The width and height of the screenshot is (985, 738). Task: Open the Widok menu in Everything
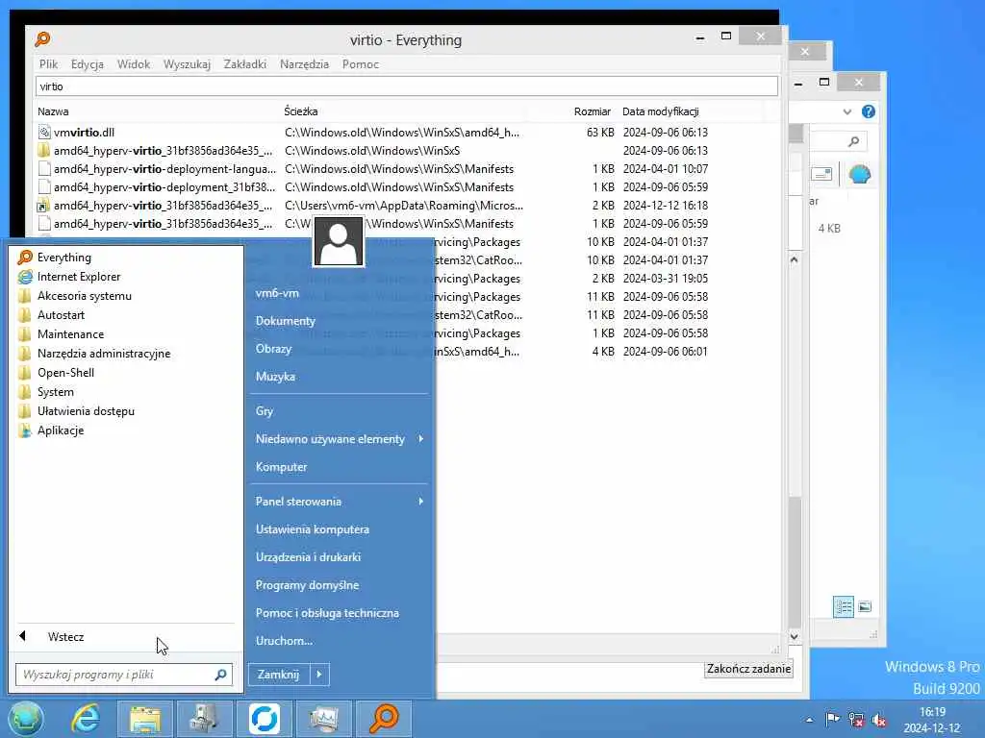pyautogui.click(x=134, y=64)
